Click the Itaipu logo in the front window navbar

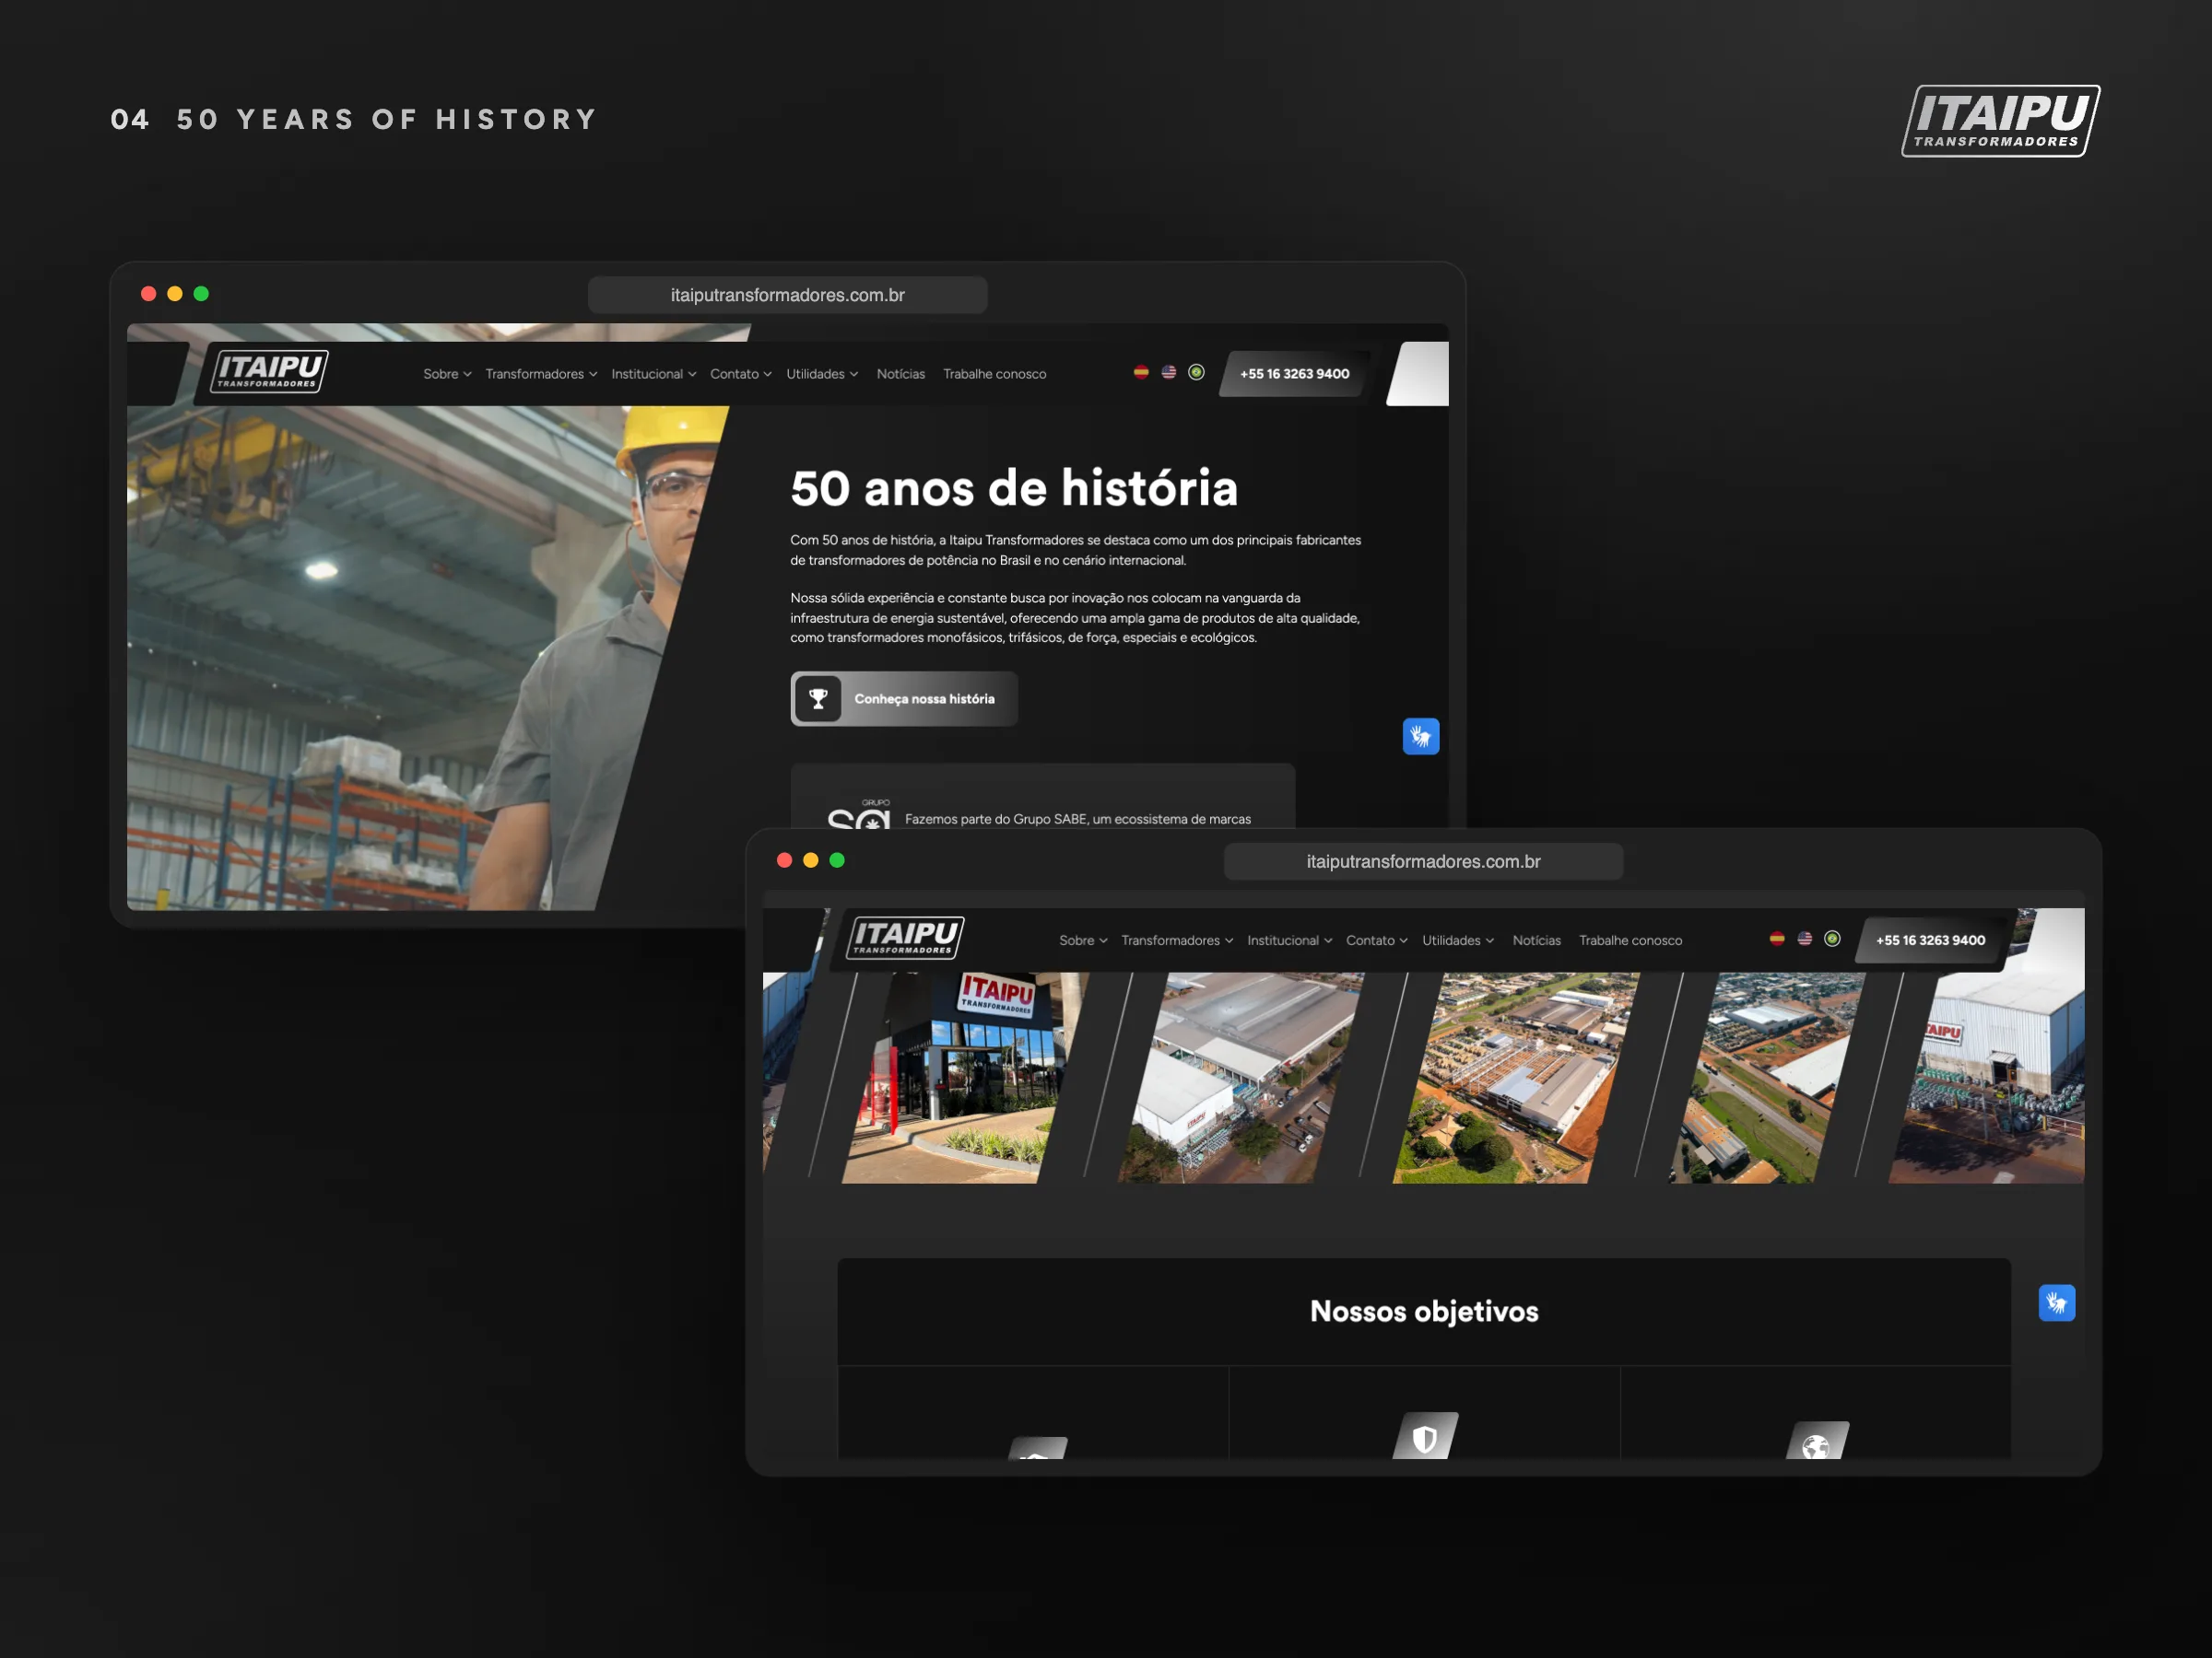click(905, 938)
